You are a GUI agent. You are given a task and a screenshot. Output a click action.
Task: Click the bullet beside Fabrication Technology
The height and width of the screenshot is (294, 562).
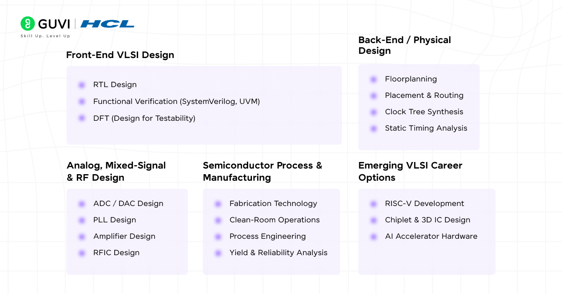[218, 204]
